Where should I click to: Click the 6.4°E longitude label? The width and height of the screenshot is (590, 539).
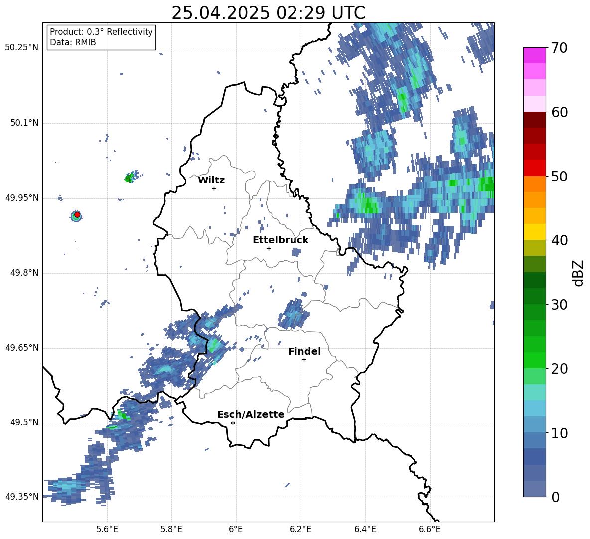point(365,529)
